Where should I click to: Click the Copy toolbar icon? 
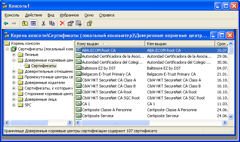point(52,23)
